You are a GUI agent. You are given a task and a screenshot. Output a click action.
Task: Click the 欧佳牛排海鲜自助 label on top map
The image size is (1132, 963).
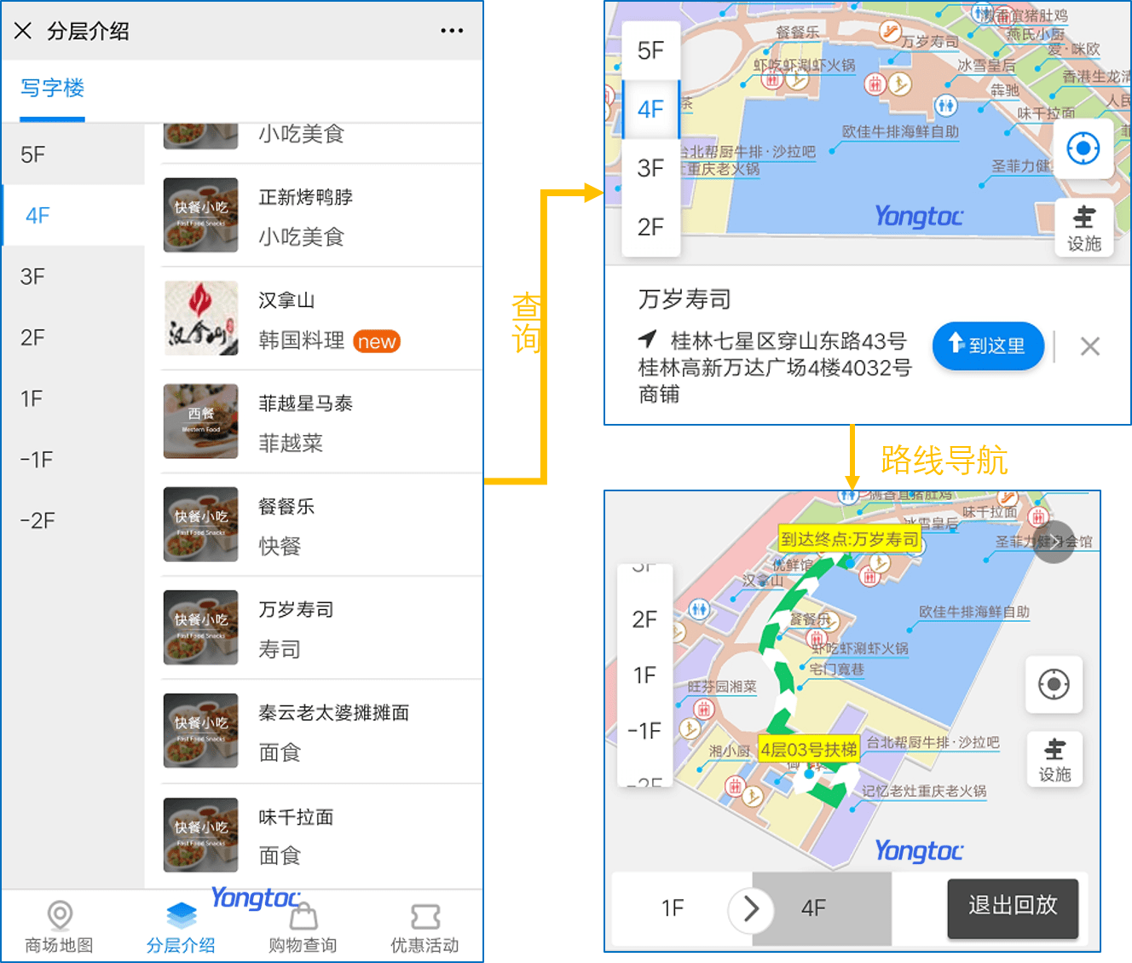900,131
